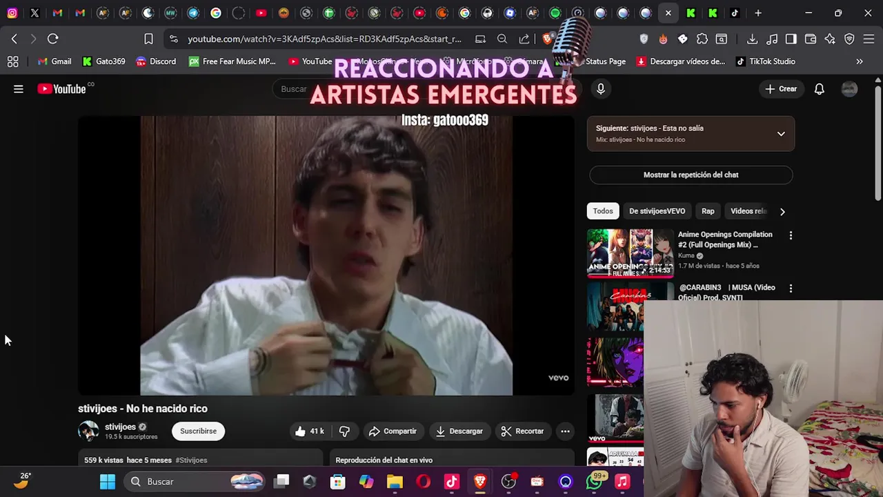
Task: Open Opera from the taskbar
Action: point(423,482)
